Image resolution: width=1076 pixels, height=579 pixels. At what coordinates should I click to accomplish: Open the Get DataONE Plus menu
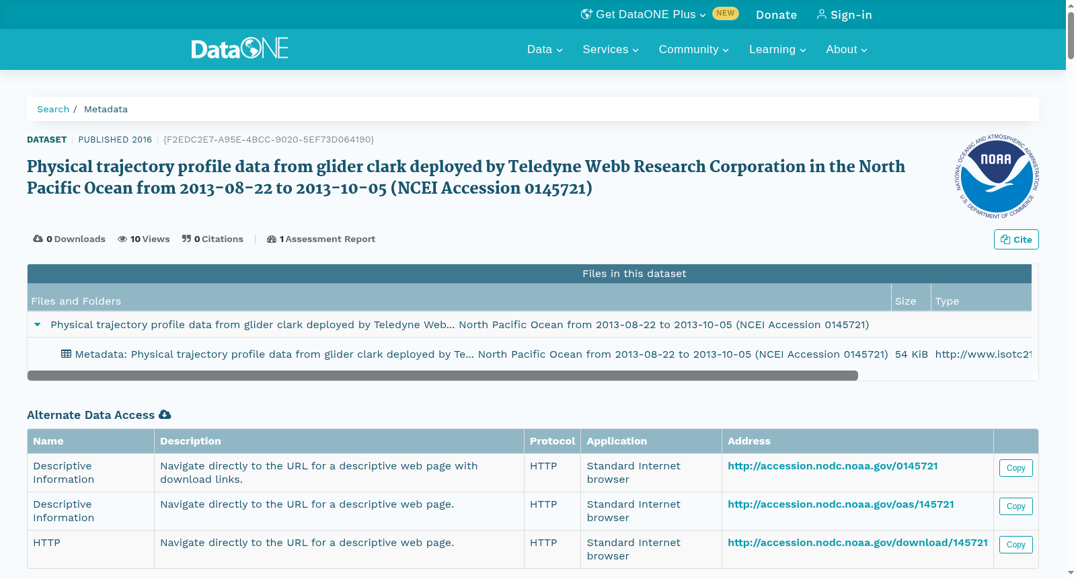point(643,14)
